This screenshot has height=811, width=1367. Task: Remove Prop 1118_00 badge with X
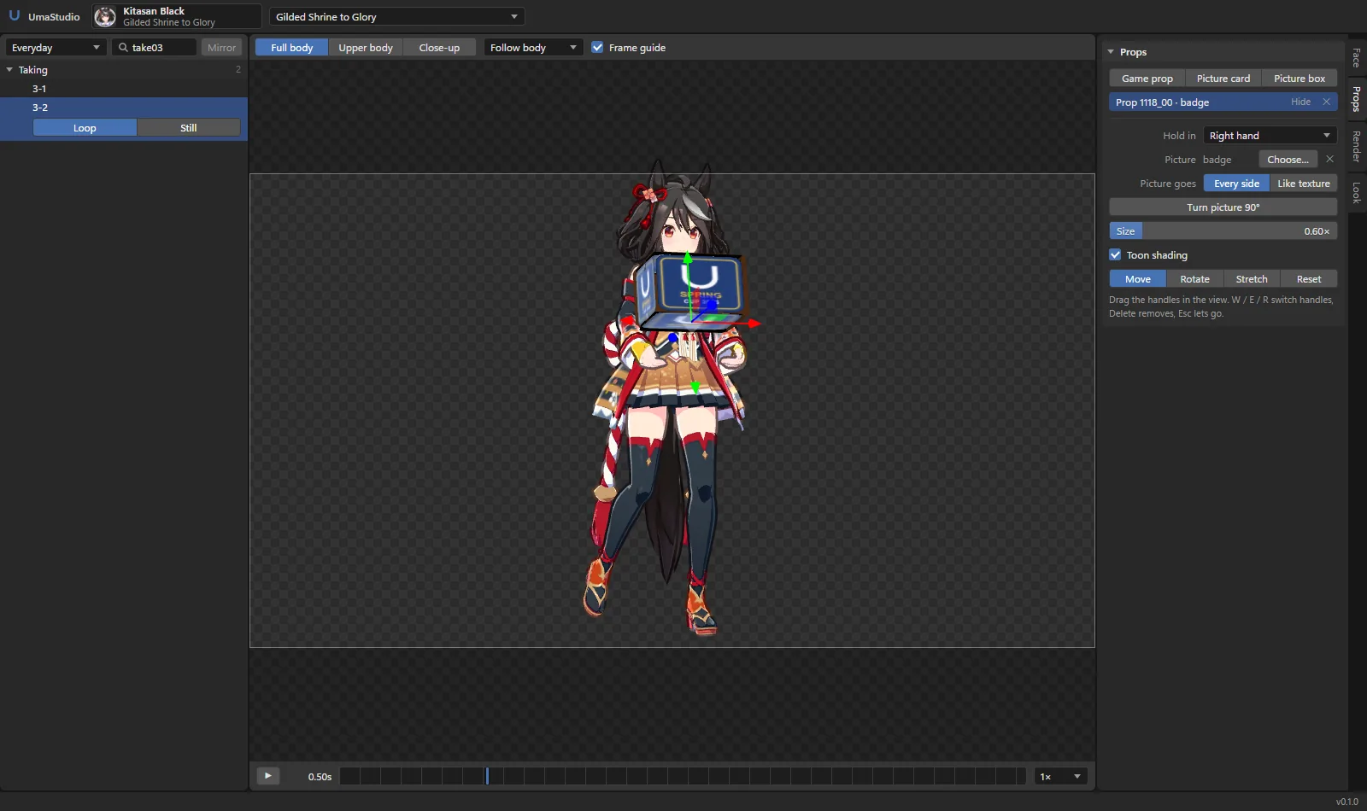point(1326,102)
